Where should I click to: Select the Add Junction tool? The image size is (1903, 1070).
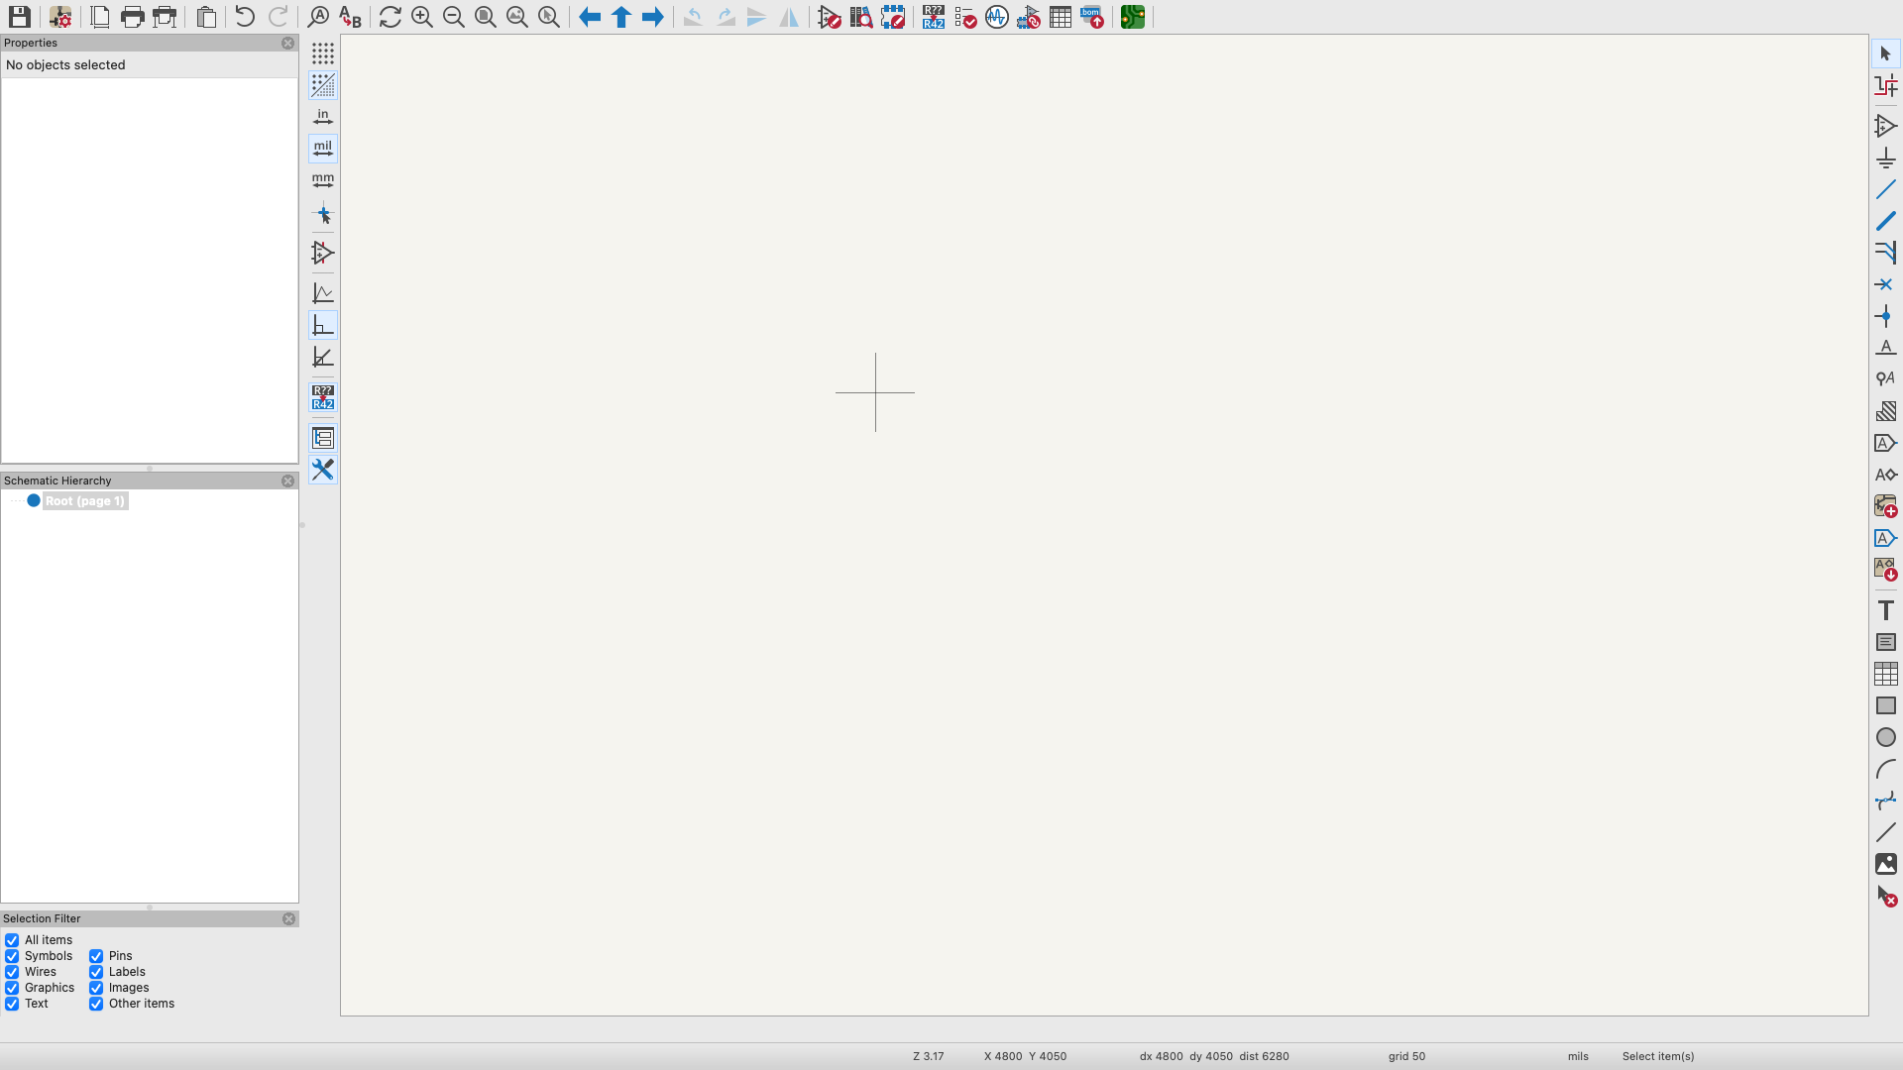point(1885,317)
